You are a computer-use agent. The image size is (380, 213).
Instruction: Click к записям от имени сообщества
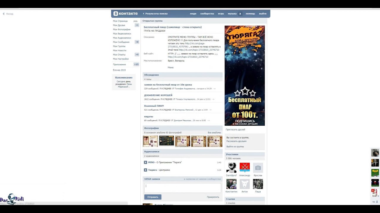pos(202,179)
